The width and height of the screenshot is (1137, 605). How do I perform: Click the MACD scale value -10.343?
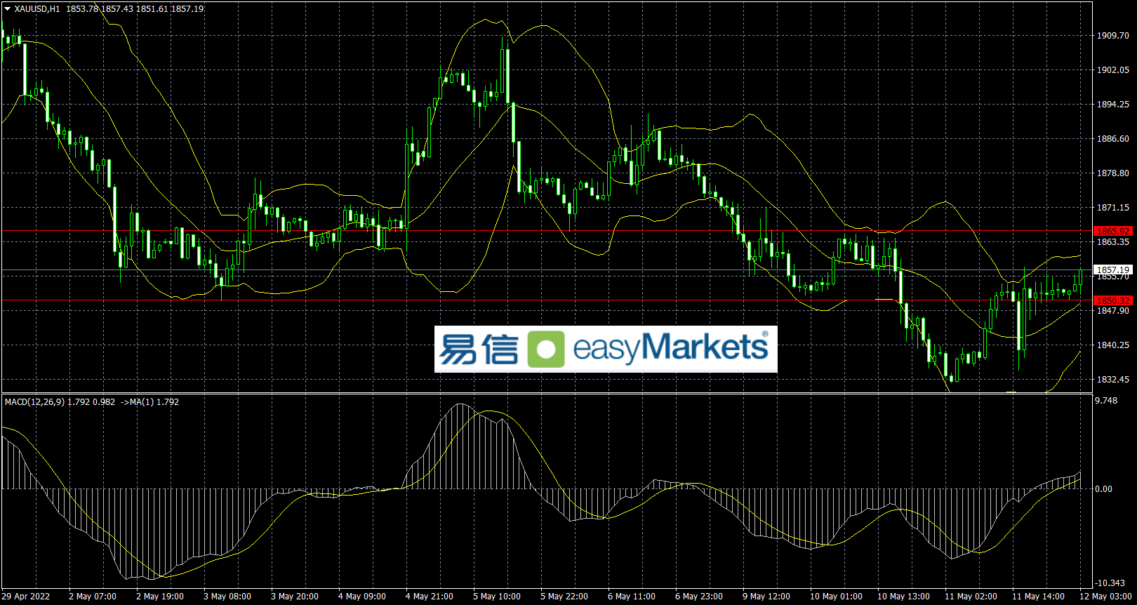1110,583
